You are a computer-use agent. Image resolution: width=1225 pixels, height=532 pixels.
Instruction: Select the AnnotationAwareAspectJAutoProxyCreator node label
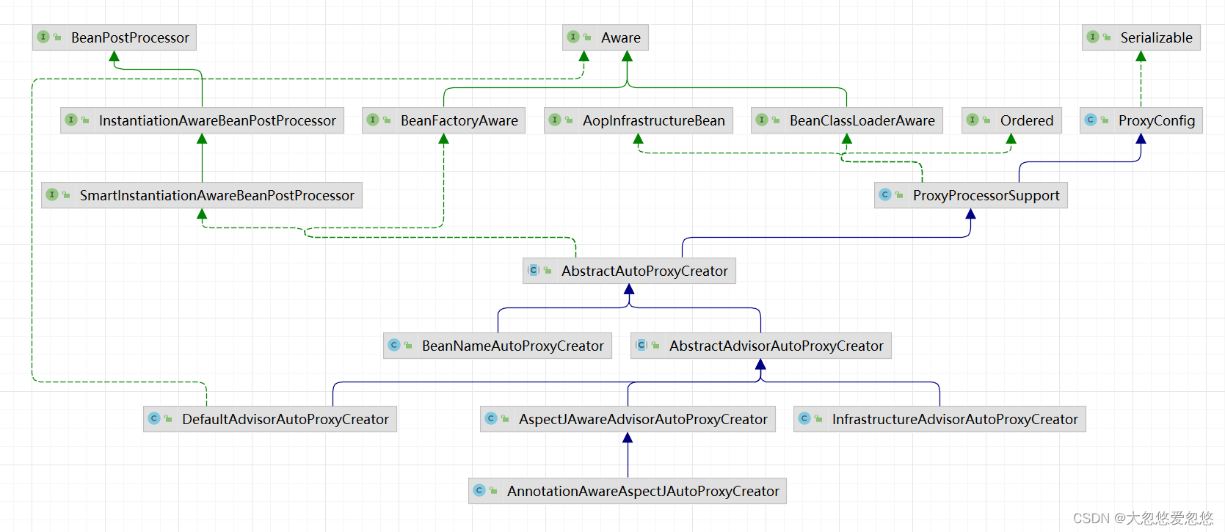[x=643, y=491]
